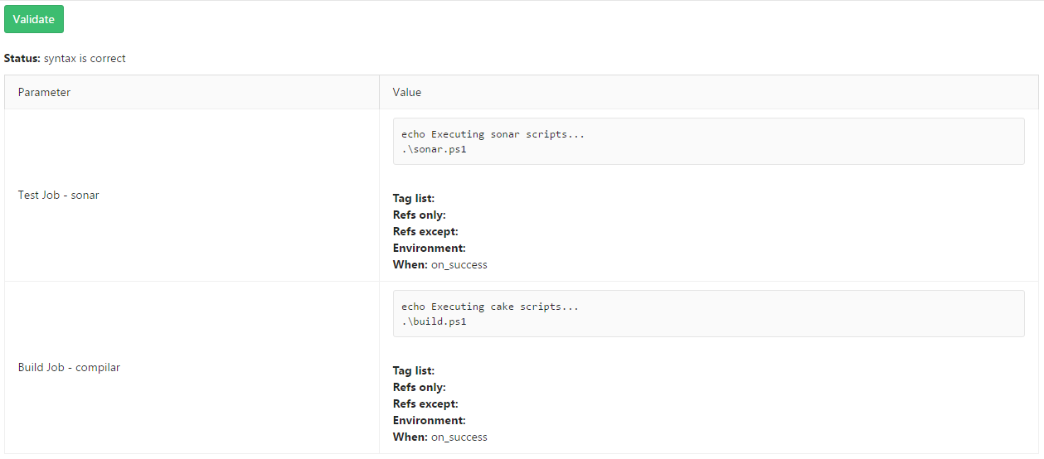This screenshot has height=459, width=1044.
Task: Select the 'Build Job - compilar' row label
Action: click(x=69, y=367)
